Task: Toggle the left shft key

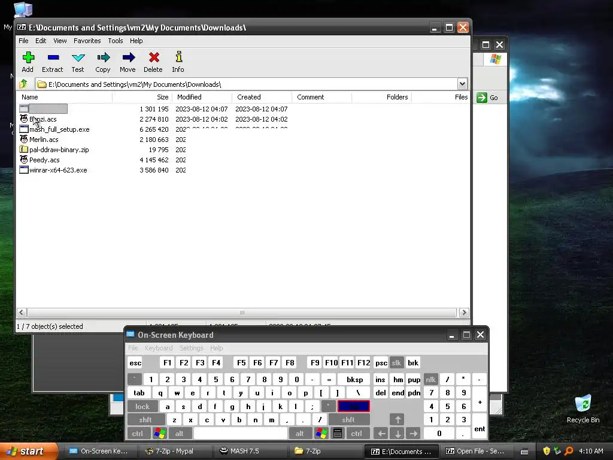Action: [x=145, y=420]
